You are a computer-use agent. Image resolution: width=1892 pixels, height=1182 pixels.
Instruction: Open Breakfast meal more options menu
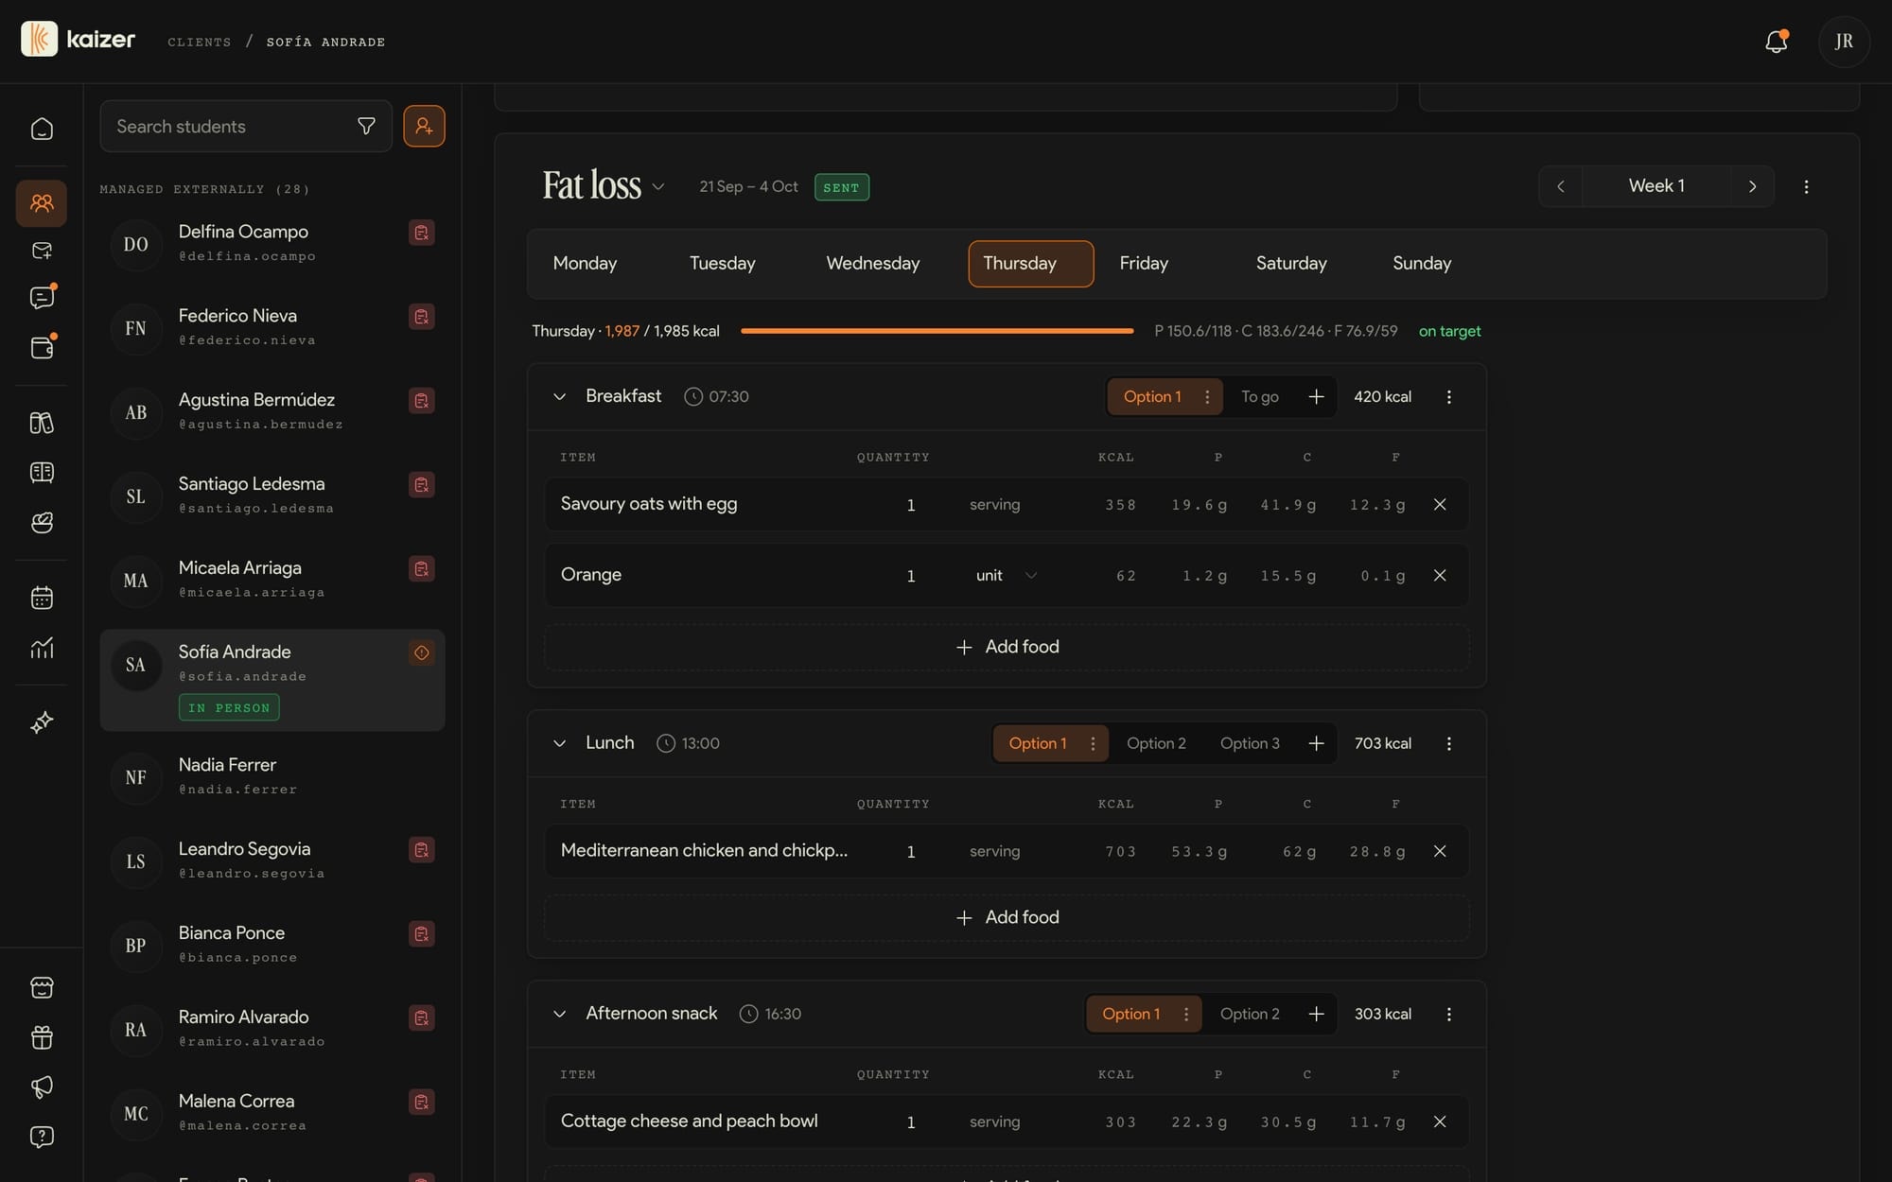1448,396
